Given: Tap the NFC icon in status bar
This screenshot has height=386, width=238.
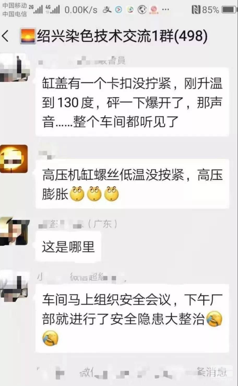Looking at the screenshot, I should tap(195, 10).
